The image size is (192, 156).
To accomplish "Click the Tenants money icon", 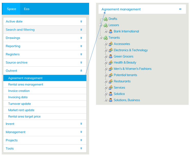I will point(105,38).
